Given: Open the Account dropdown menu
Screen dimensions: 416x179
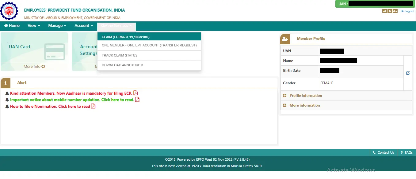Looking at the screenshot, I should [83, 26].
